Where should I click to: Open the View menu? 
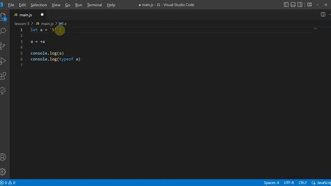56,5
